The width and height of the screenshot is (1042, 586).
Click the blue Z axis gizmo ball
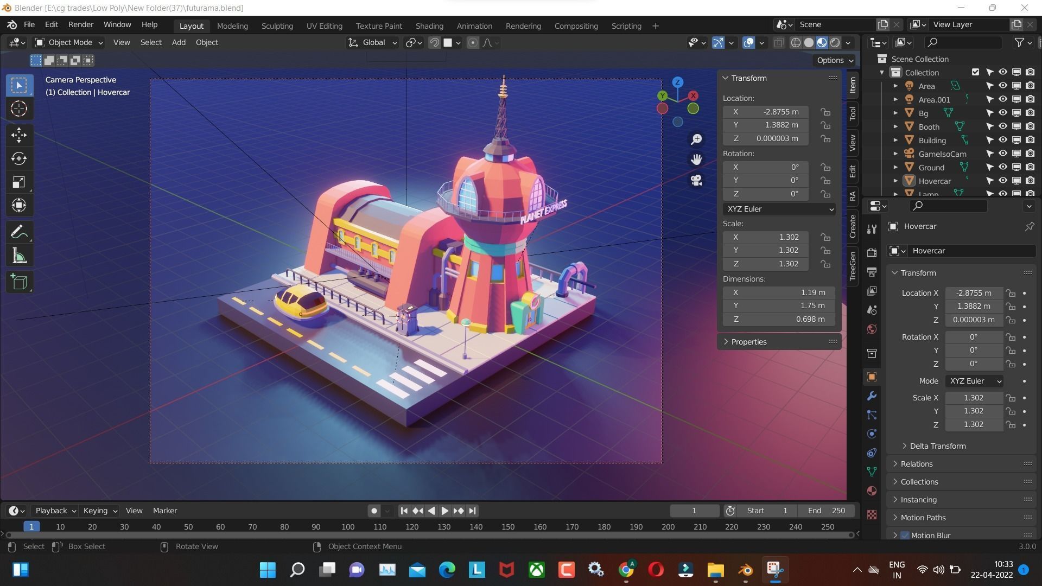coord(678,82)
